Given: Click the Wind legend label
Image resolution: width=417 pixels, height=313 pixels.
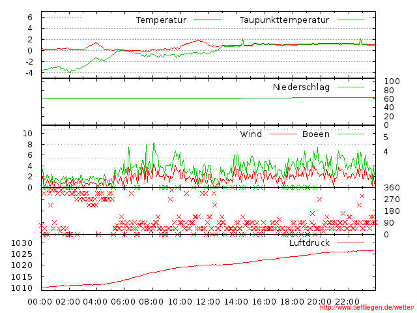Looking at the screenshot, I should coord(251,134).
